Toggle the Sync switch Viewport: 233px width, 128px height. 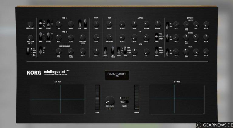[80, 23]
